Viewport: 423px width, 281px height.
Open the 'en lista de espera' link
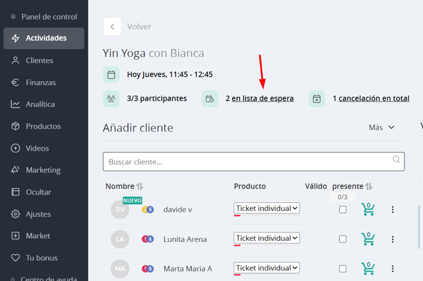point(263,98)
